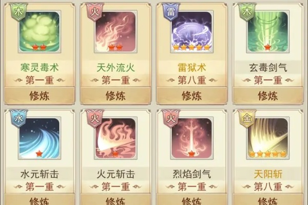
Task: Click the 第八重 level label of 天阳斩
Action: pyautogui.click(x=268, y=187)
